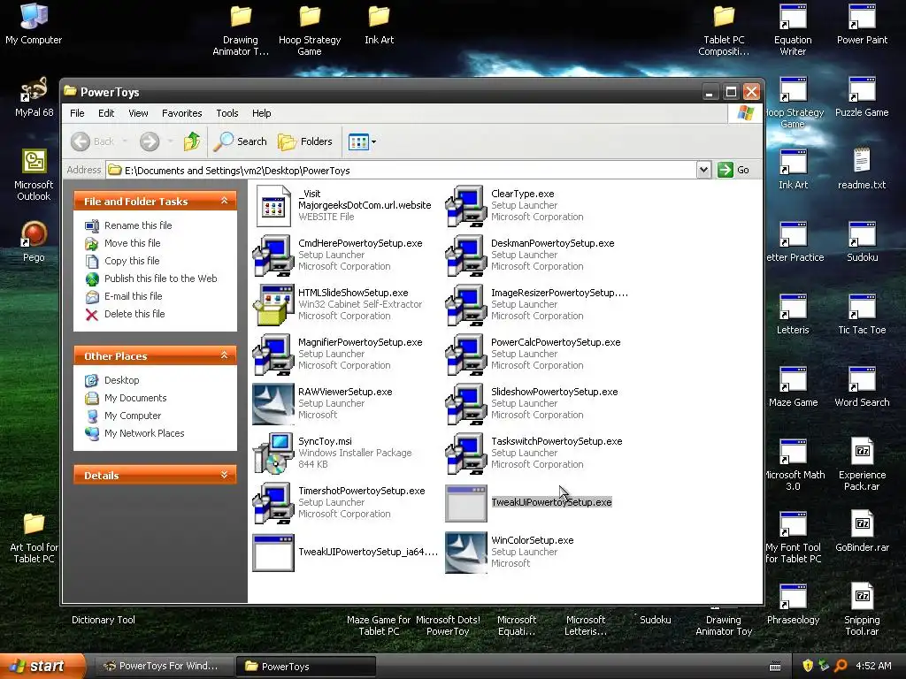
Task: Click the magnifier tray icon
Action: (x=841, y=666)
